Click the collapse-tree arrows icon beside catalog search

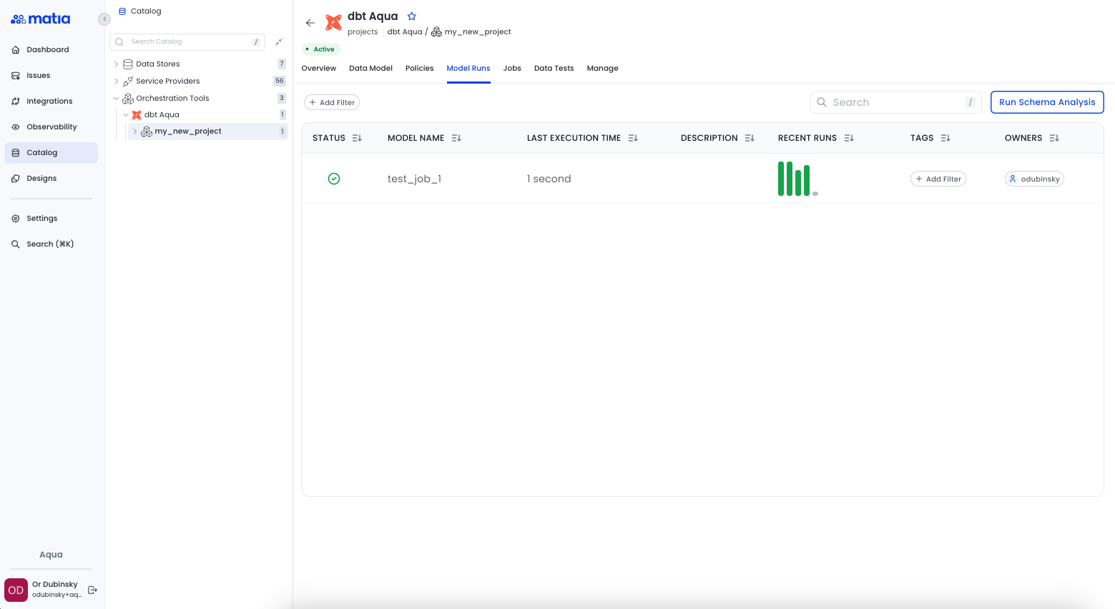point(279,41)
